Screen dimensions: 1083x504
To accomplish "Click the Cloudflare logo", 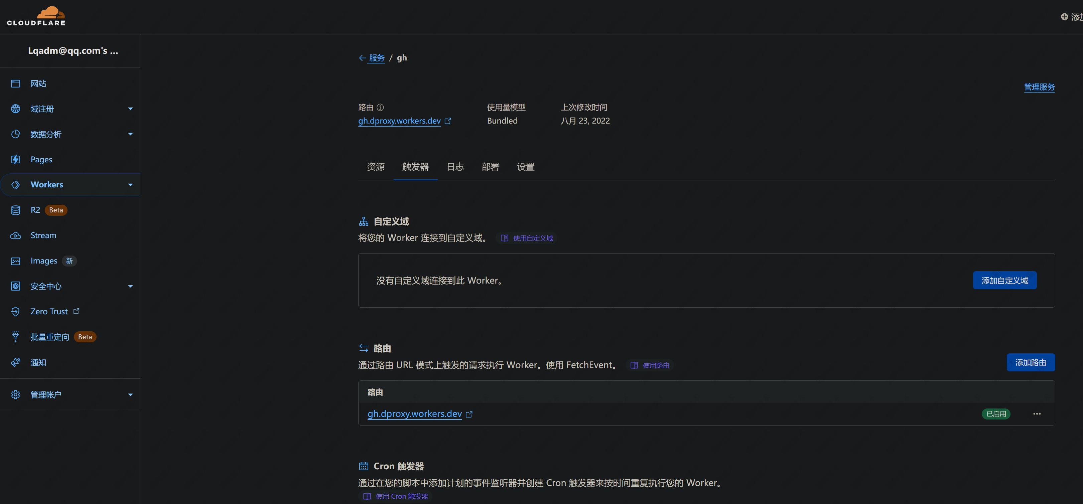I will coord(36,16).
